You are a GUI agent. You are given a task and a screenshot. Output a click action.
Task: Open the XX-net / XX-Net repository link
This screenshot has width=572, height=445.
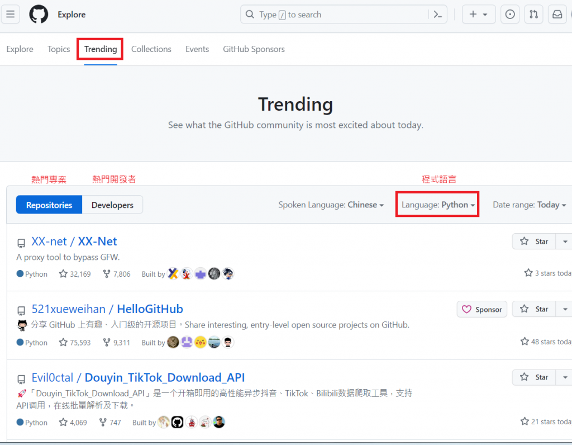tap(74, 242)
